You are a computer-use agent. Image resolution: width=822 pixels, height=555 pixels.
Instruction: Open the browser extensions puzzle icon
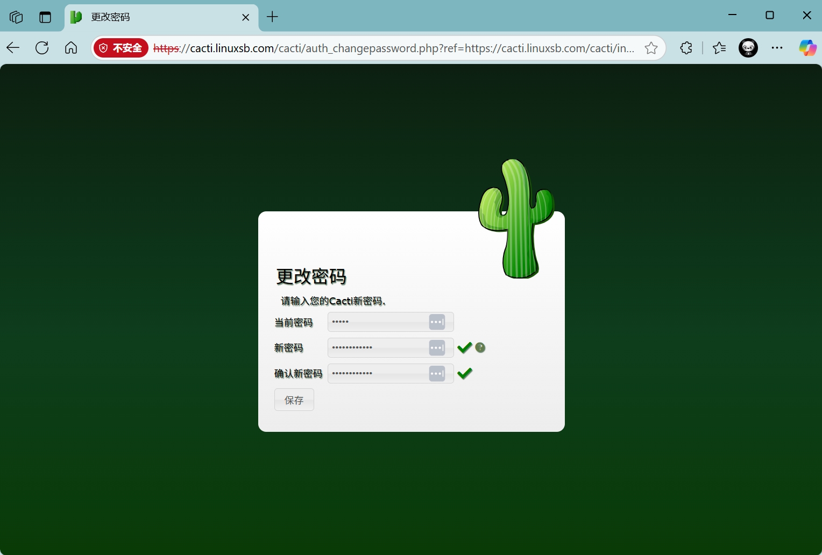(686, 48)
